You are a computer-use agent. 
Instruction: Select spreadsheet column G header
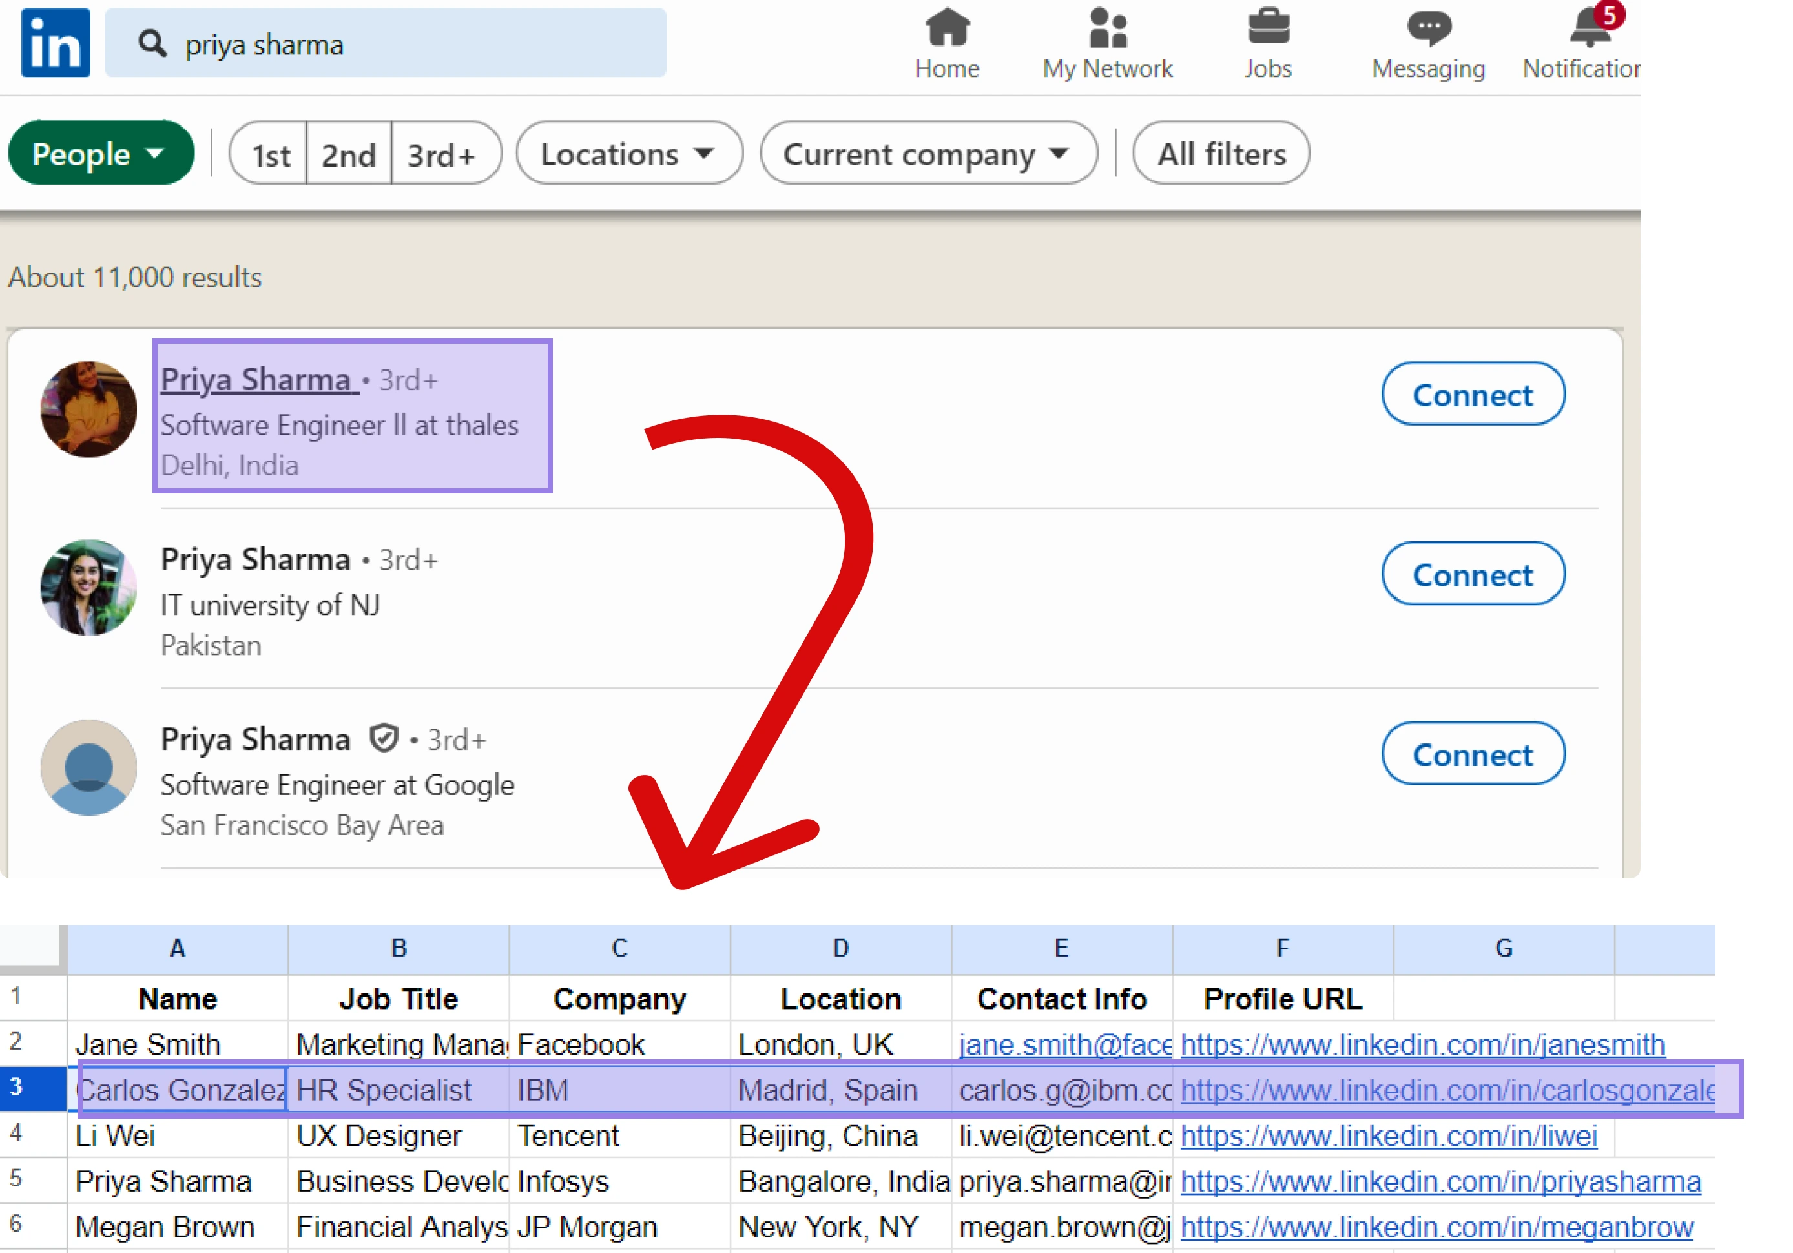pos(1504,949)
